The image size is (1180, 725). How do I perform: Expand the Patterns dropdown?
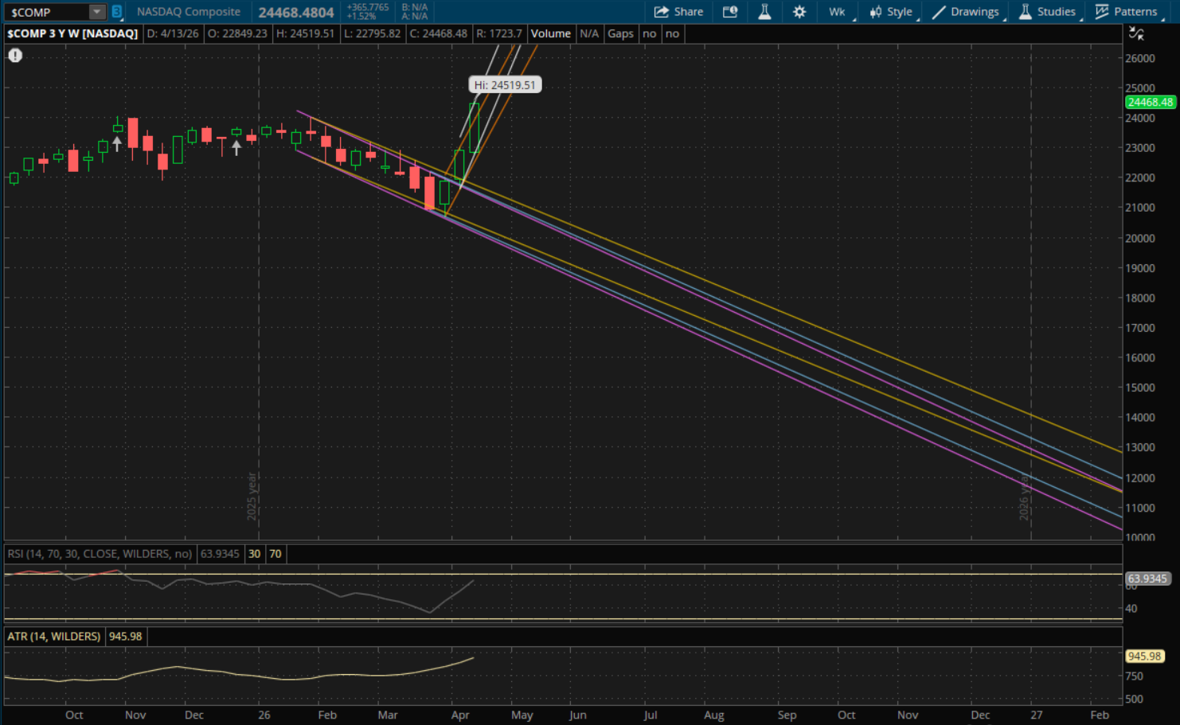(x=1127, y=12)
